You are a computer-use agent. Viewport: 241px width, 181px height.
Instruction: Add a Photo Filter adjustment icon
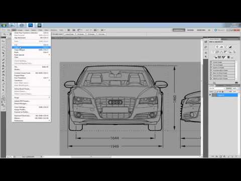point(230,52)
